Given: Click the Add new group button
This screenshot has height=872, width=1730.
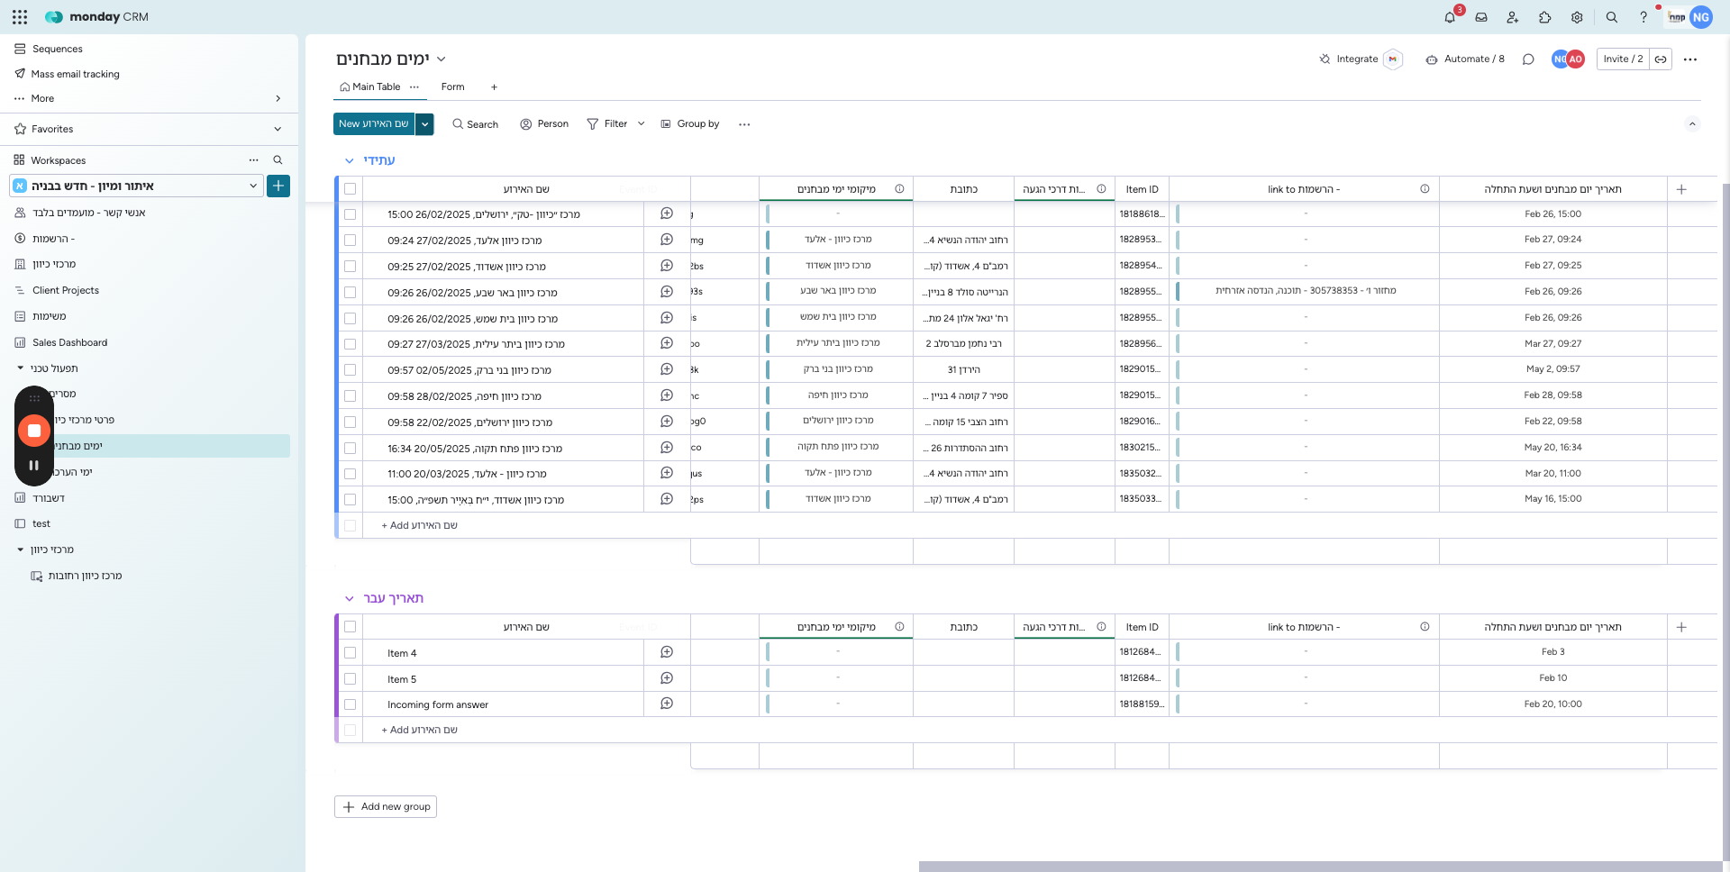Looking at the screenshot, I should [x=386, y=807].
